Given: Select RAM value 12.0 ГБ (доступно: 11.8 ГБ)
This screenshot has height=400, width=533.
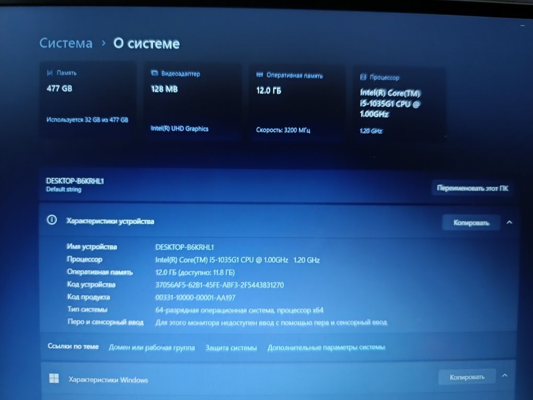Looking at the screenshot, I should click(195, 272).
